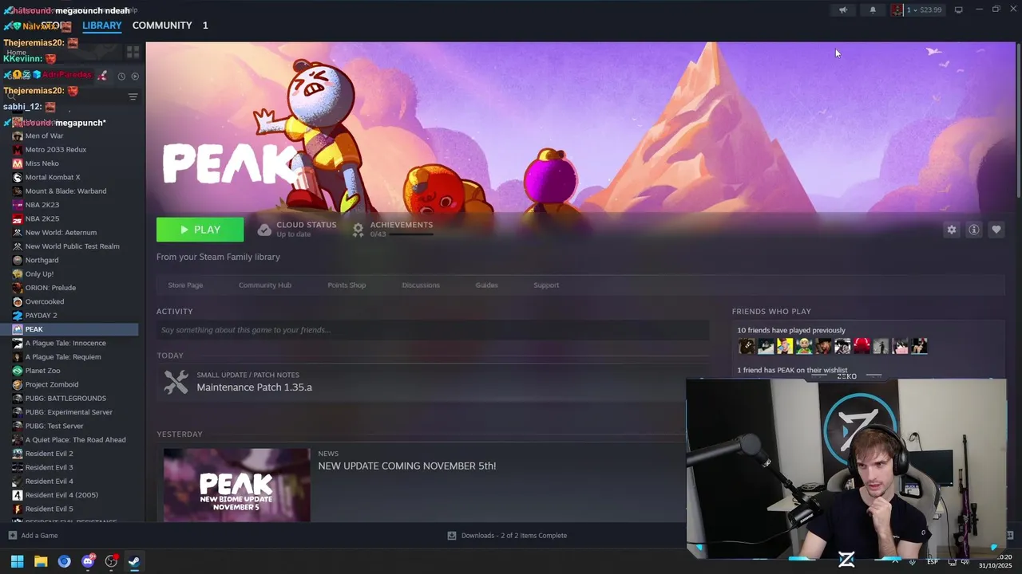Open the Discussions tab

(421, 285)
